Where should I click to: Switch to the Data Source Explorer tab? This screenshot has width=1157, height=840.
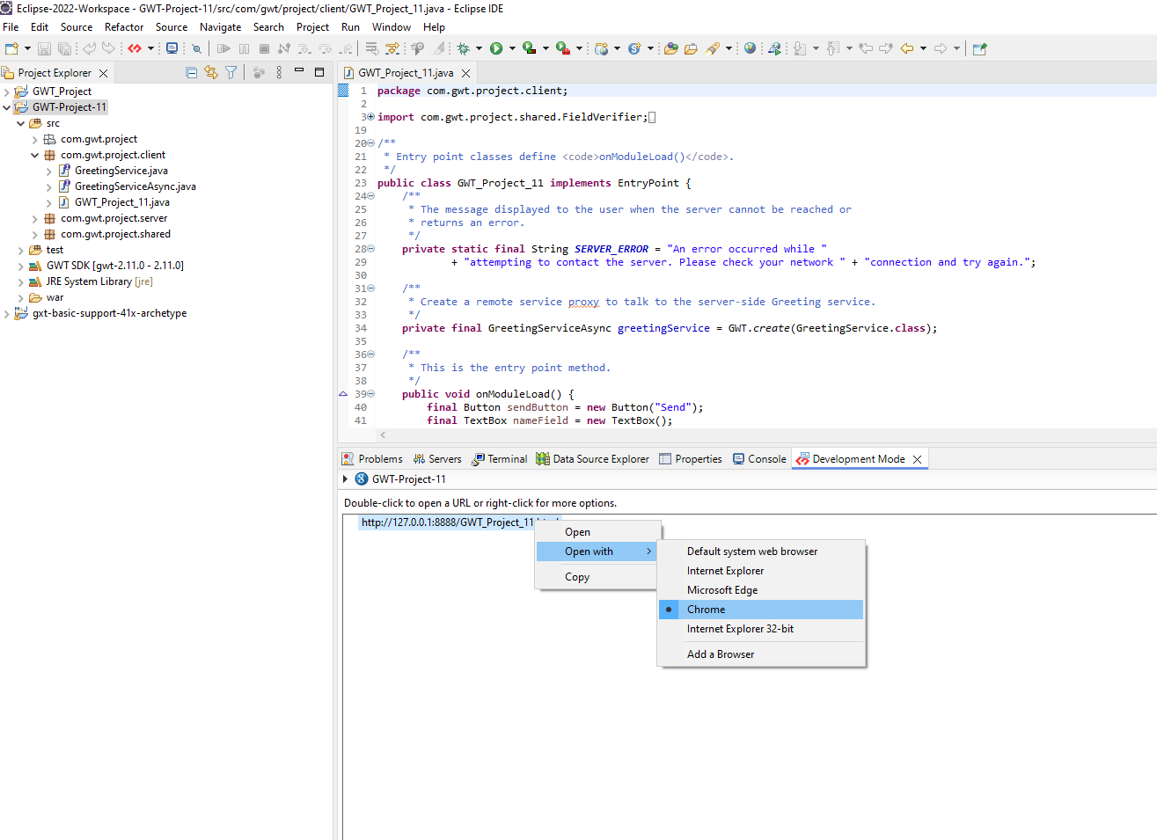[x=592, y=459]
